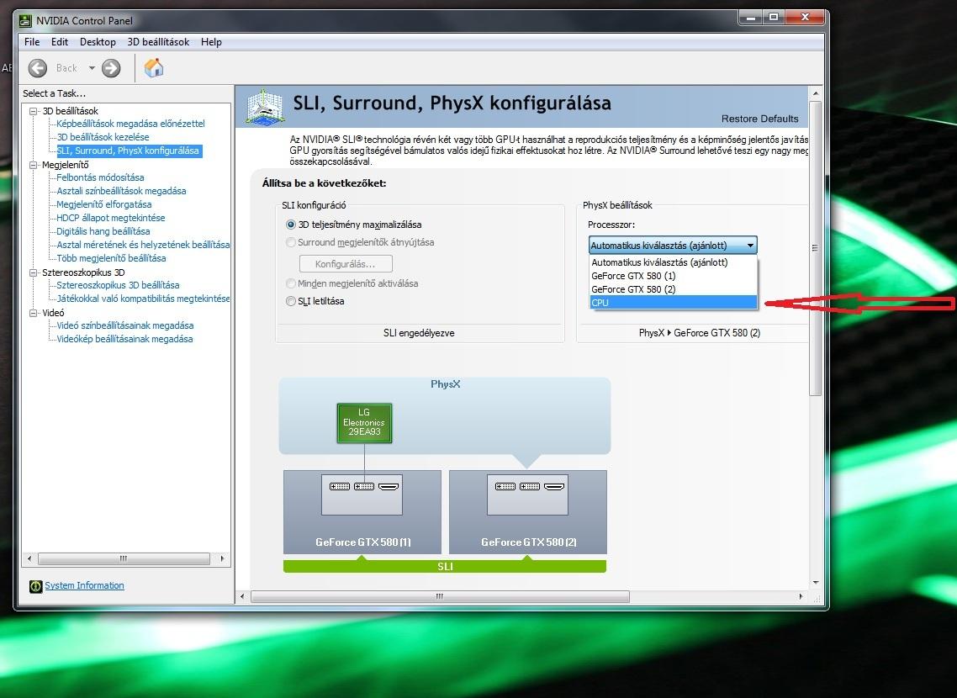Collapse the PhysX Processzor combo box
This screenshot has height=698, width=957.
[673, 246]
